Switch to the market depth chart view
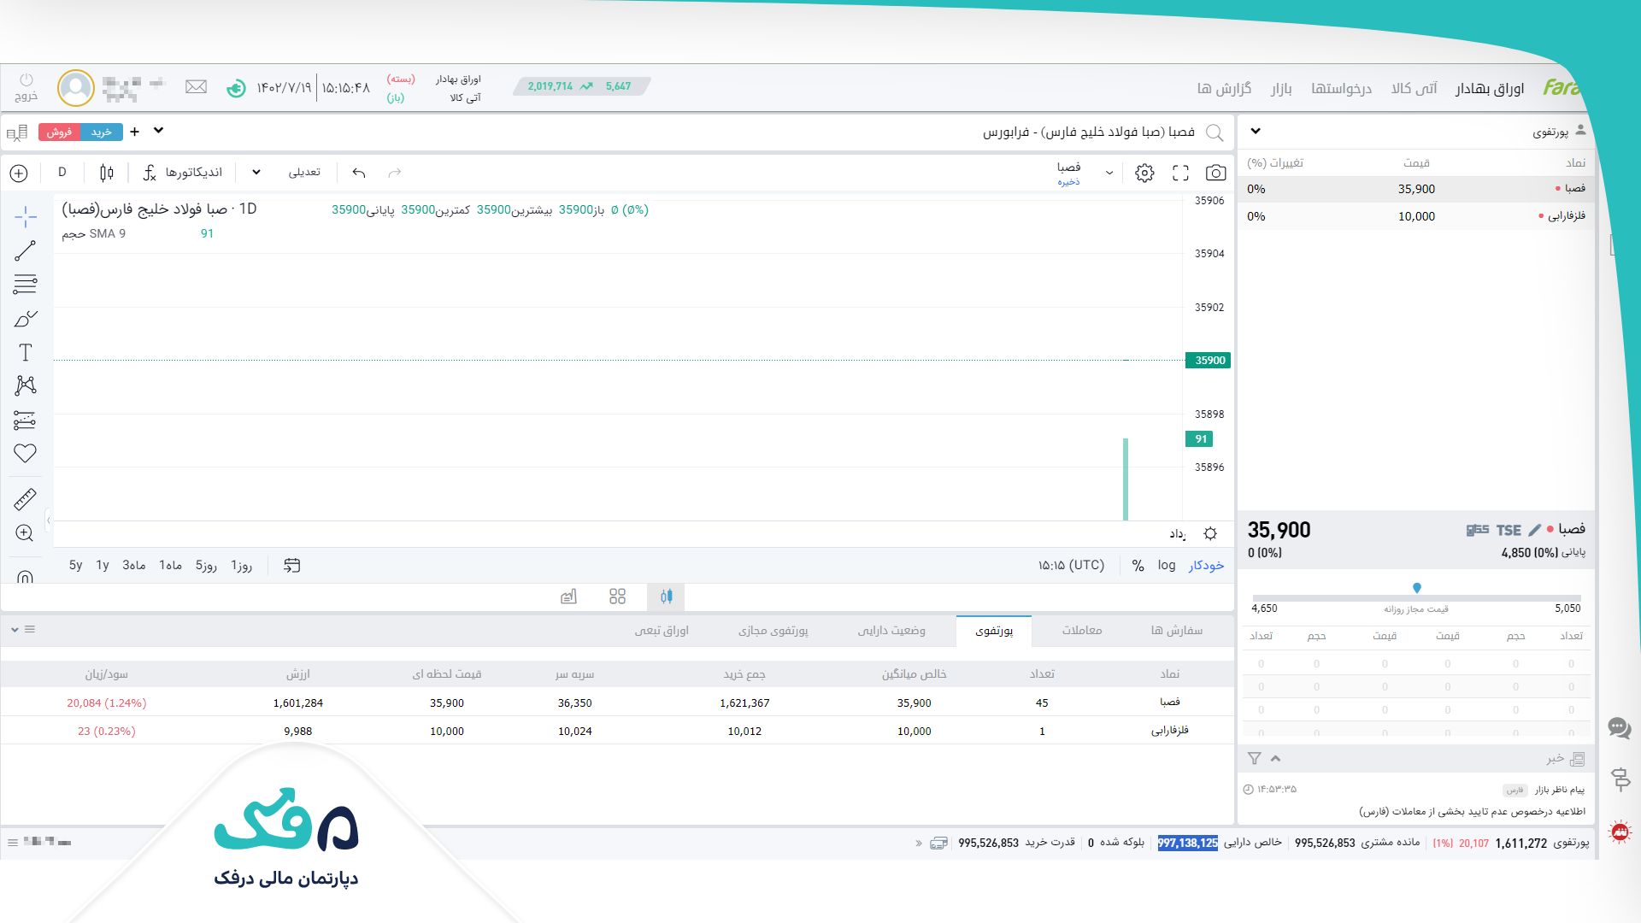 tap(568, 597)
